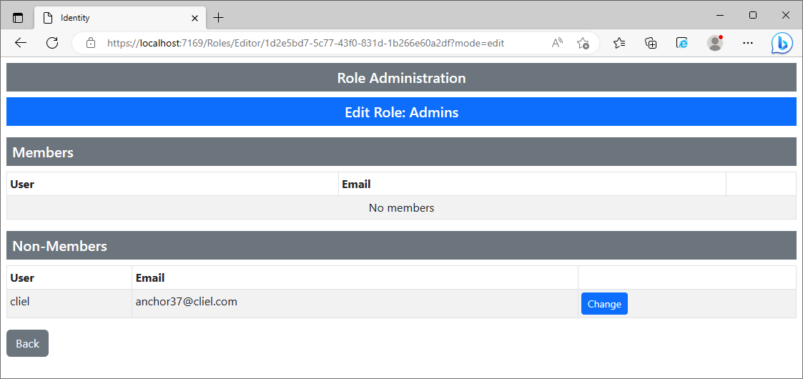Go Back to the roles list
The height and width of the screenshot is (379, 803).
28,343
